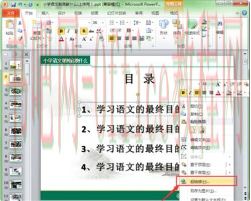This screenshot has width=251, height=201.
Task: Close the slide thumbnail pane
Action: point(27,54)
